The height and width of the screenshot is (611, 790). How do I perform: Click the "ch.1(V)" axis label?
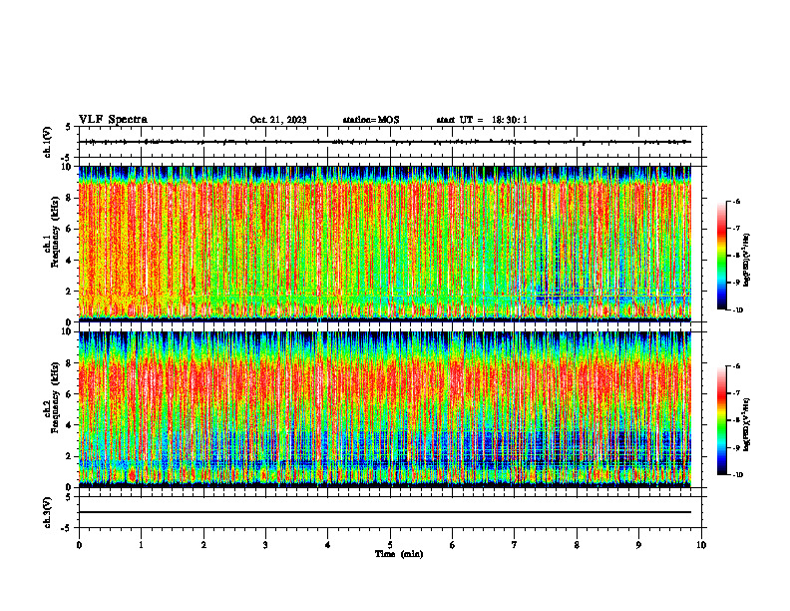pos(47,142)
